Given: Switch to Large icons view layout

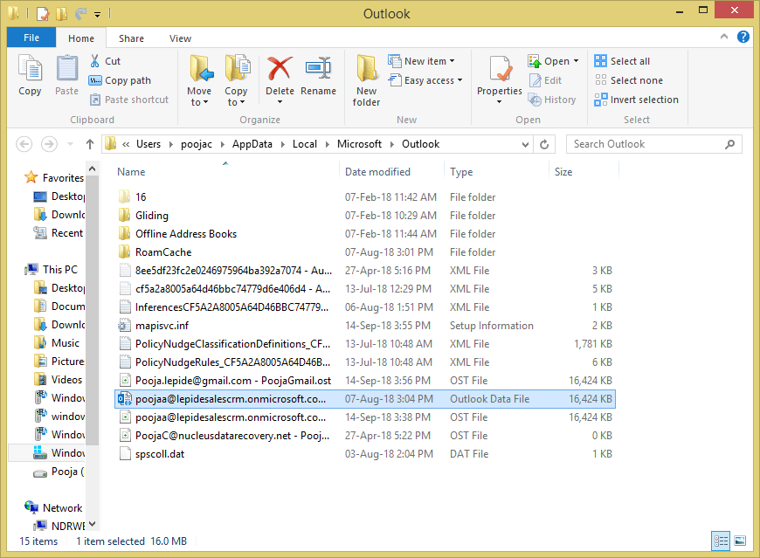Looking at the screenshot, I should coord(740,541).
